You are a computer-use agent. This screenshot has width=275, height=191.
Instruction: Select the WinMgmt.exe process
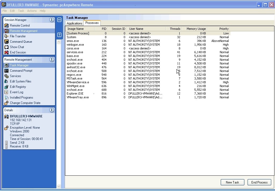[148, 86]
